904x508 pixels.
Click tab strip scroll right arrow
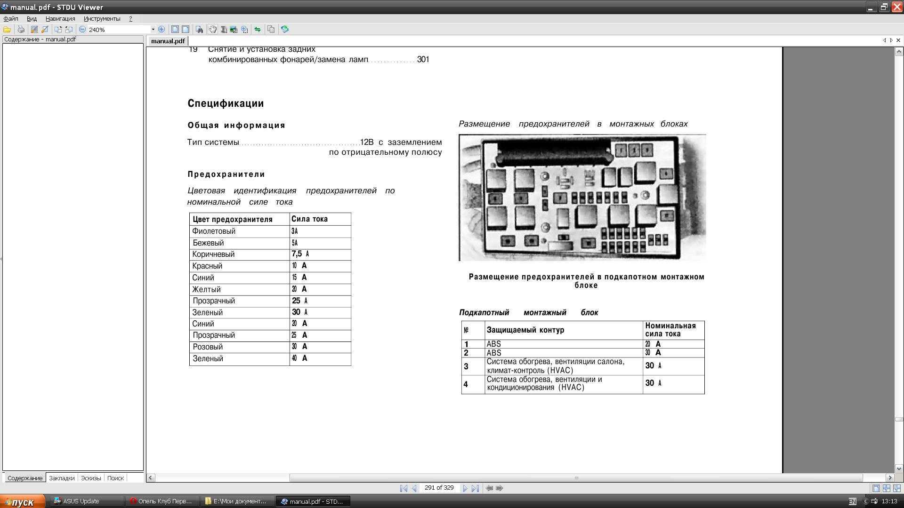coord(891,40)
